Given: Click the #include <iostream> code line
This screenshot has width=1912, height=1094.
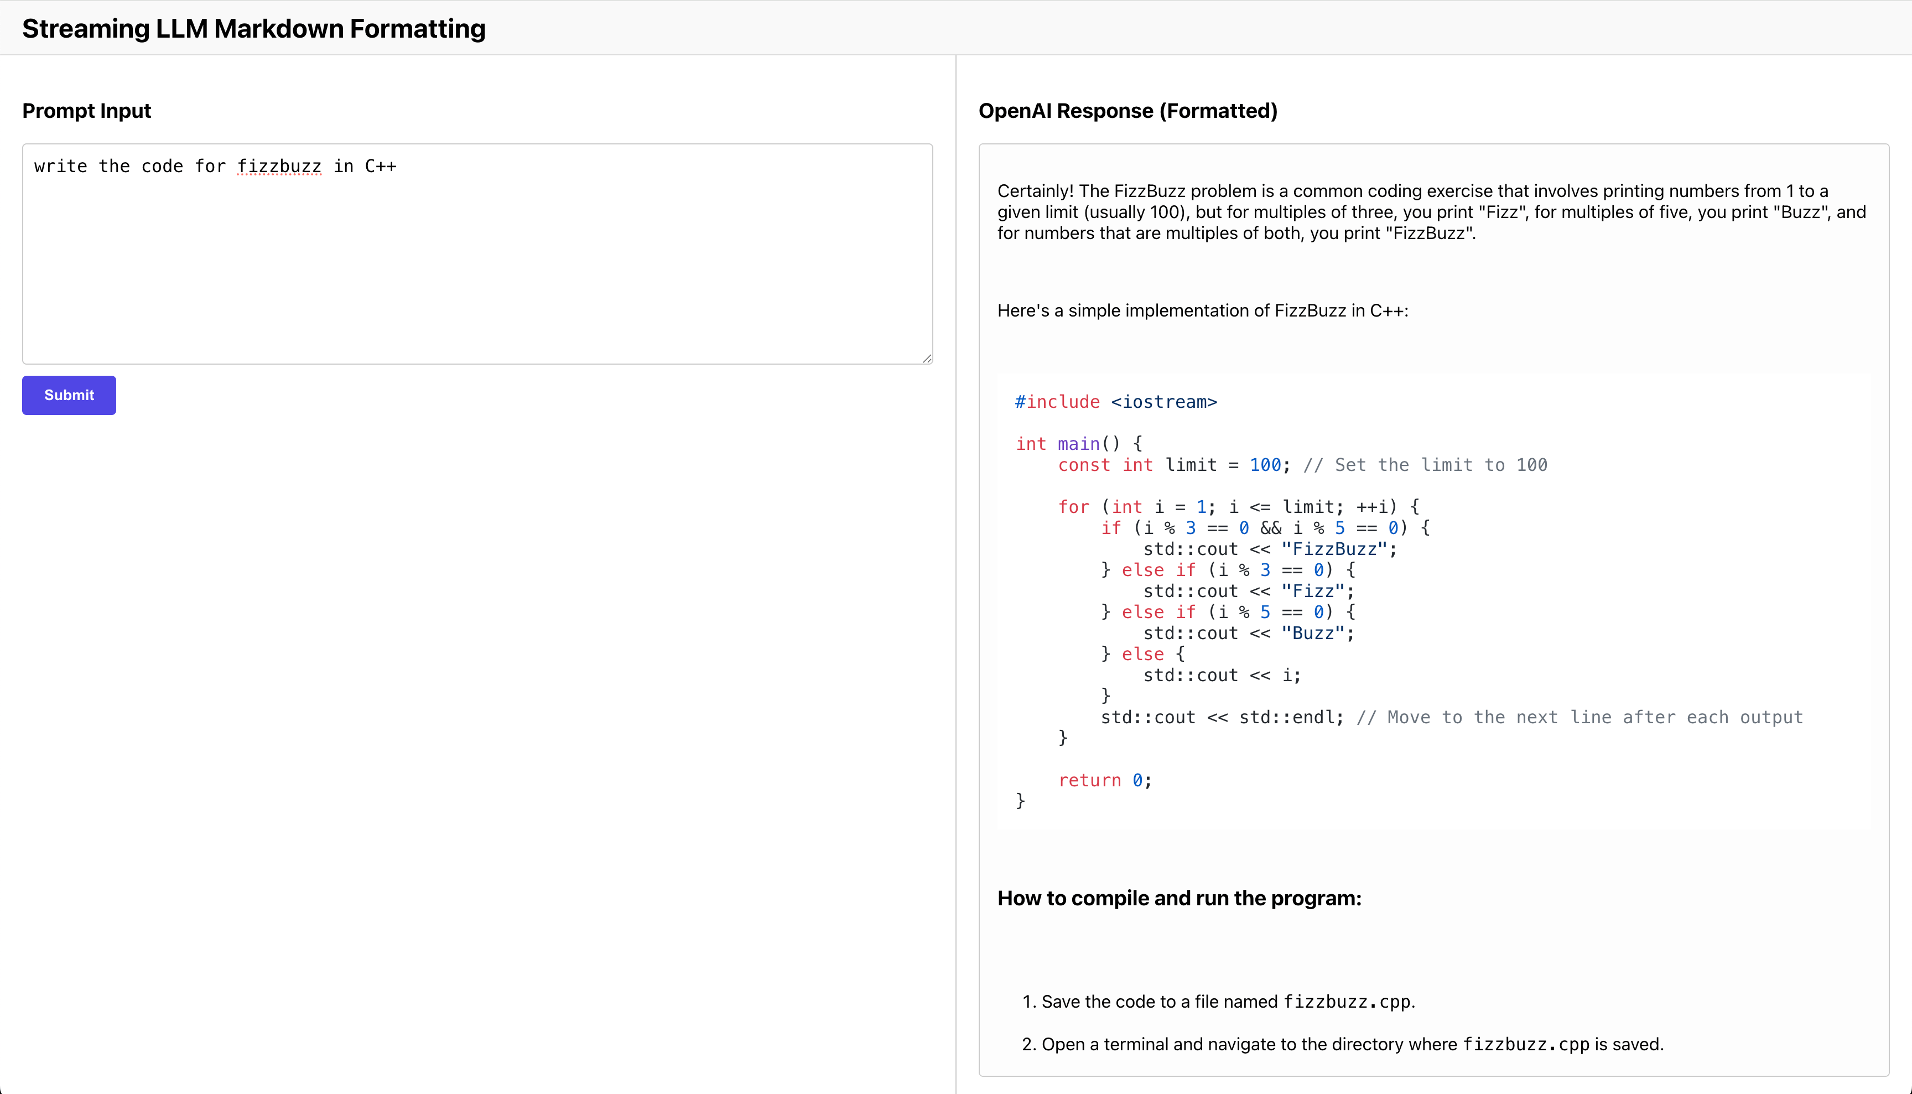Looking at the screenshot, I should (x=1116, y=402).
